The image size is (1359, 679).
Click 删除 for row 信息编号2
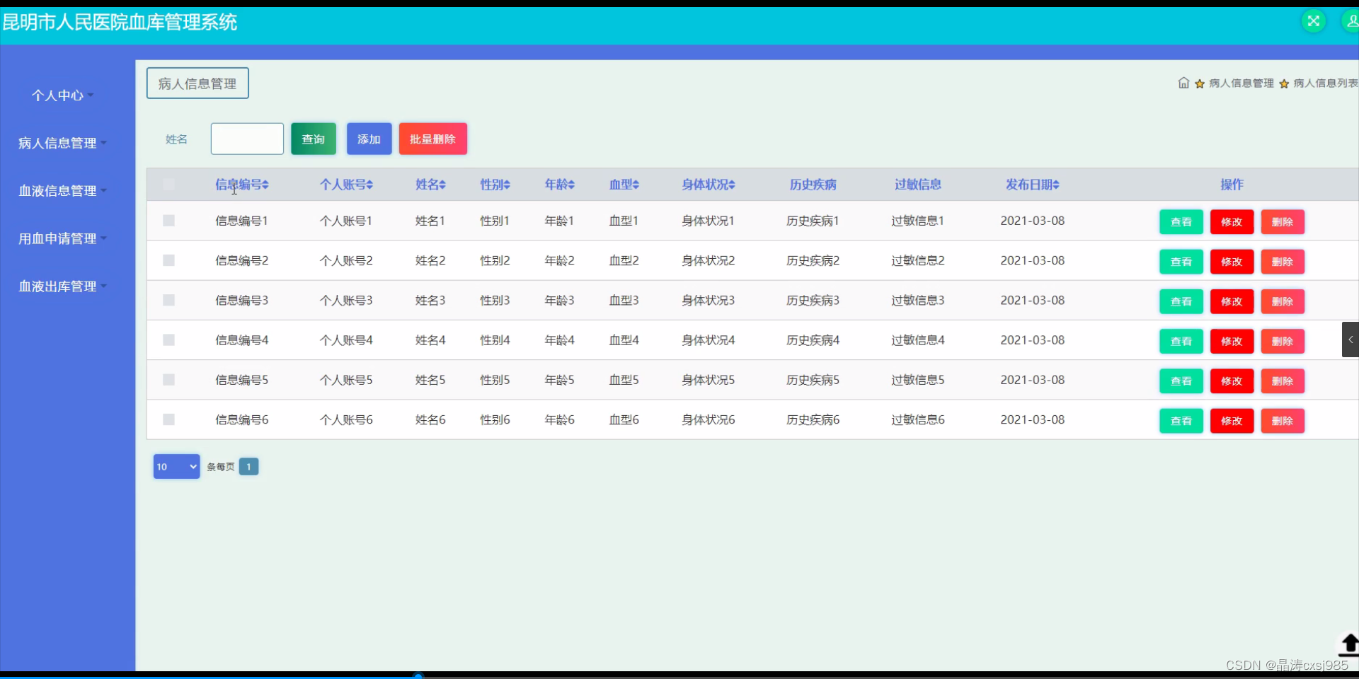(1283, 262)
